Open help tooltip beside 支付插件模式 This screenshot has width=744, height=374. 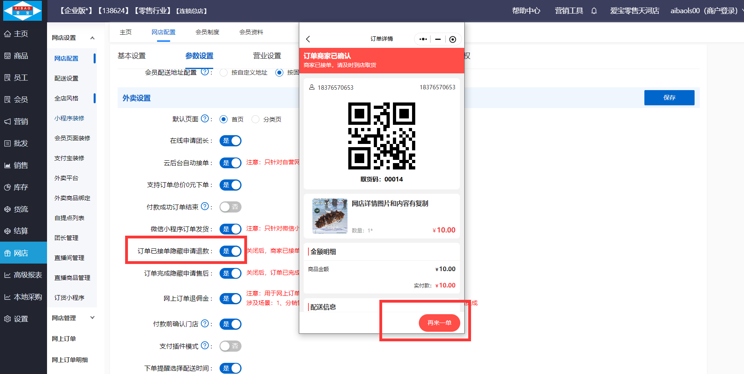click(x=205, y=345)
